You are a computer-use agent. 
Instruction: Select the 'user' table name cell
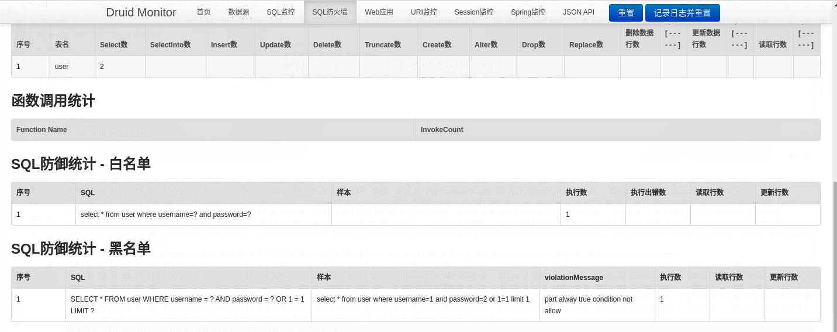(72, 67)
